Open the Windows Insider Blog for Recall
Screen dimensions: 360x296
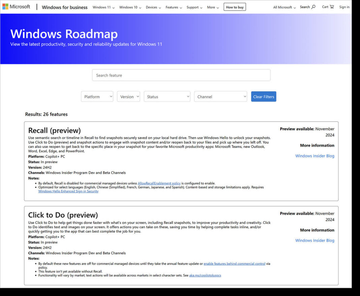point(314,156)
